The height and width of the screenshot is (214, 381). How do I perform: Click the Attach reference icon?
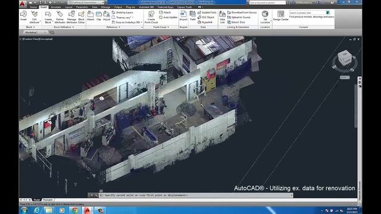coord(90,16)
